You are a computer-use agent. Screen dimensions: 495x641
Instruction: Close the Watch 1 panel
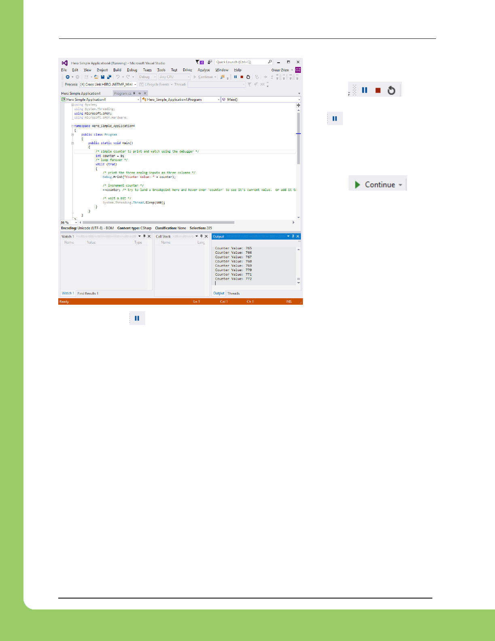click(x=149, y=236)
